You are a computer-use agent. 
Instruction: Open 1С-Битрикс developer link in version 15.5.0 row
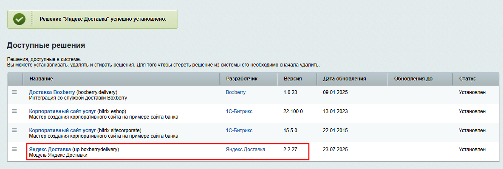click(239, 130)
